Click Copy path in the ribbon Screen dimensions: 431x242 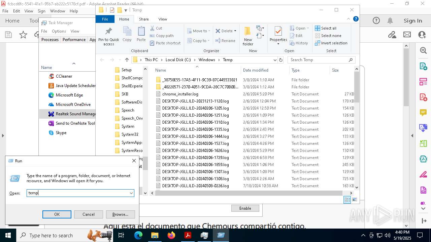(162, 36)
